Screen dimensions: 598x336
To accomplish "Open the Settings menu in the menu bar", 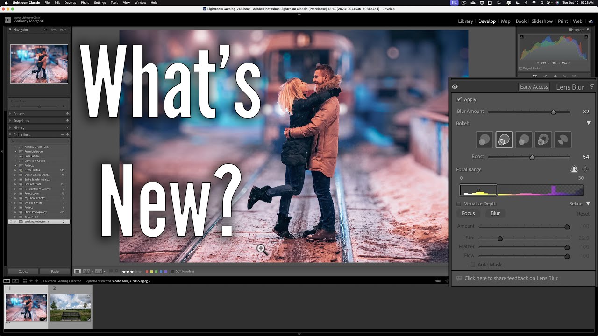I will [100, 3].
